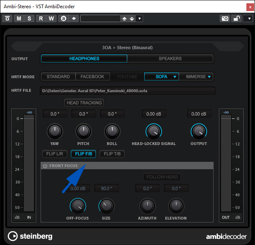Click the plug-in bypass button in toolbar
This screenshot has height=245, width=255.
[7, 18]
